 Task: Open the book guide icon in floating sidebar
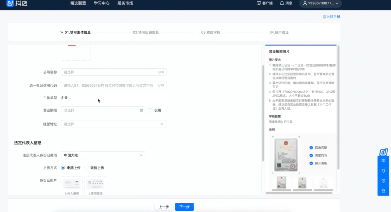pyautogui.click(x=383, y=161)
